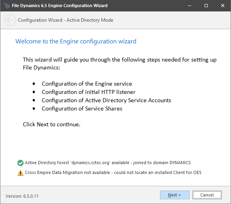Click the File Dynamics gear app icon

pyautogui.click(x=6, y=6)
